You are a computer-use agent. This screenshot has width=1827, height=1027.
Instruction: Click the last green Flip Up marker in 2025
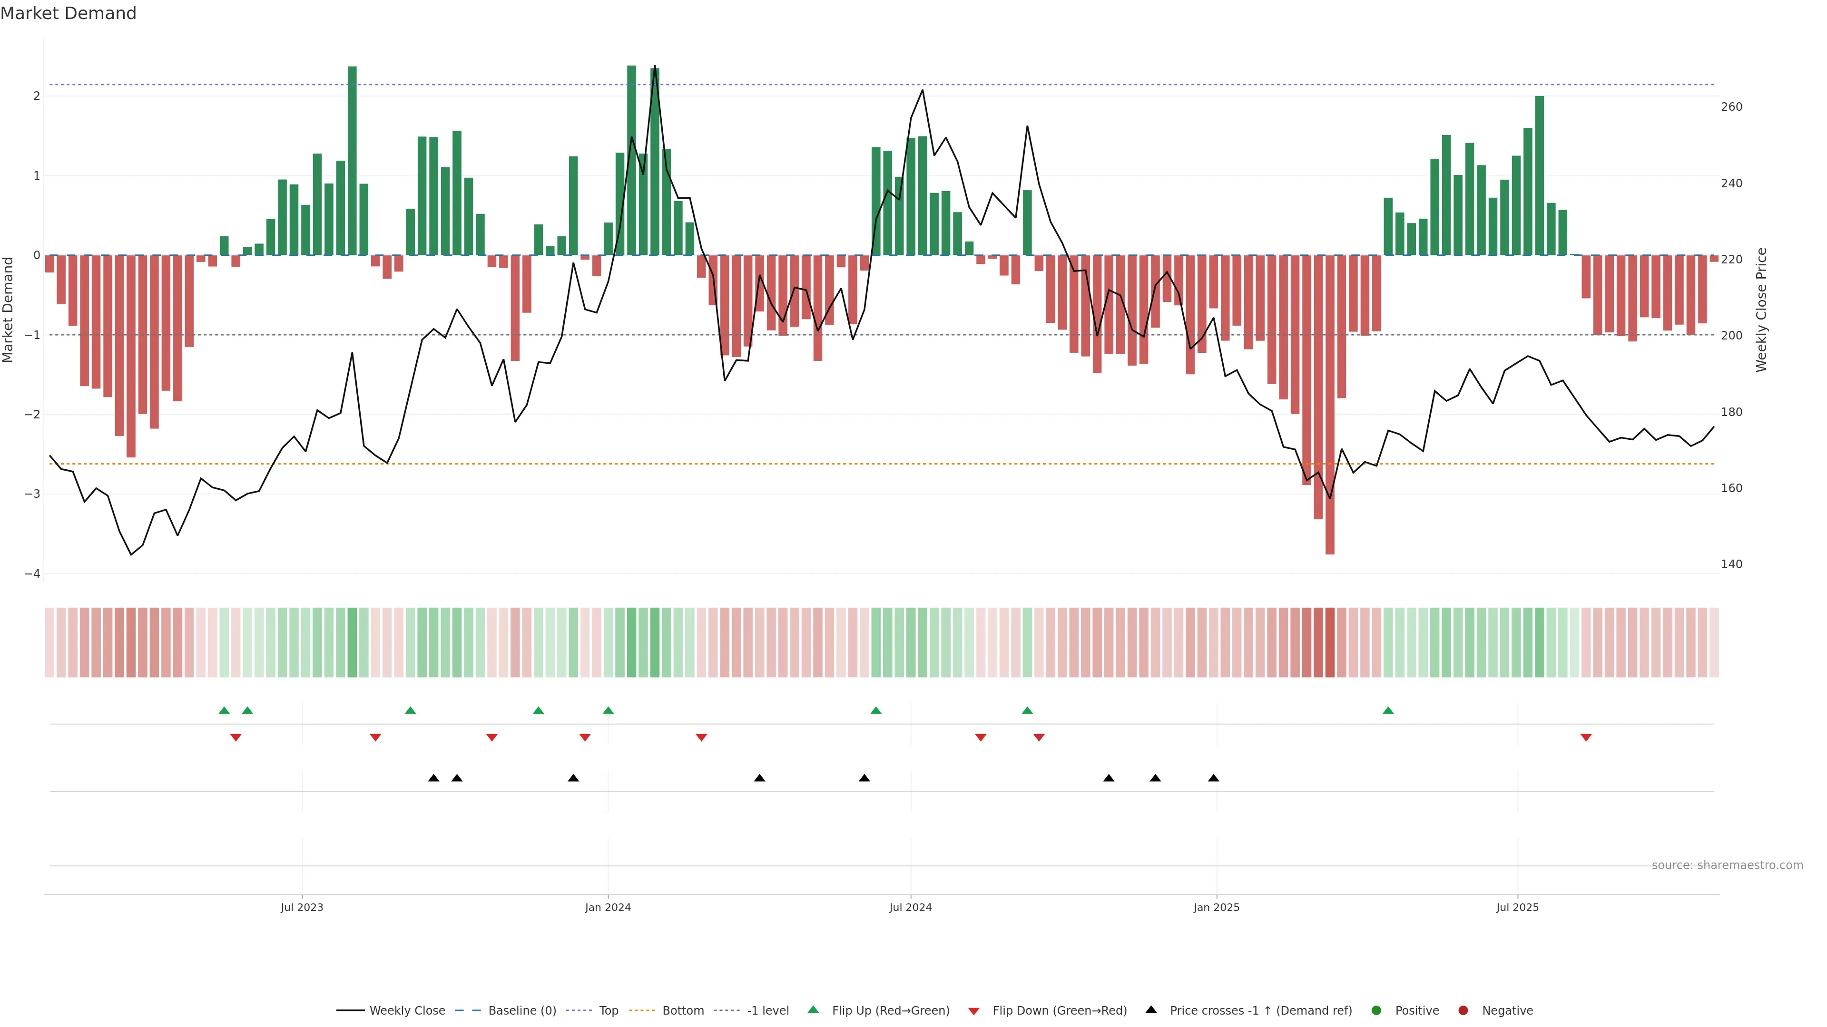(x=1388, y=710)
